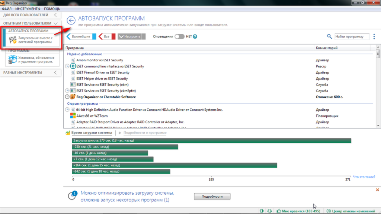Open the three-dot options menu
381x214 pixels.
pos(374,36)
